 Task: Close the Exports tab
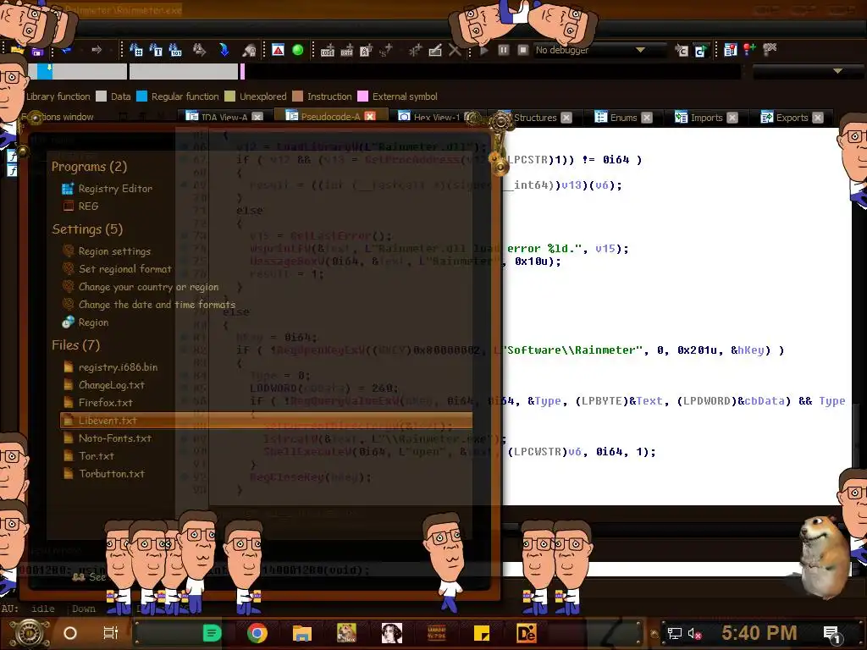point(819,118)
